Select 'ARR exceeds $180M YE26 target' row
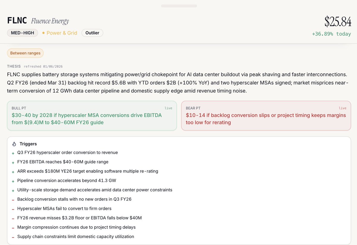 click(x=88, y=171)
